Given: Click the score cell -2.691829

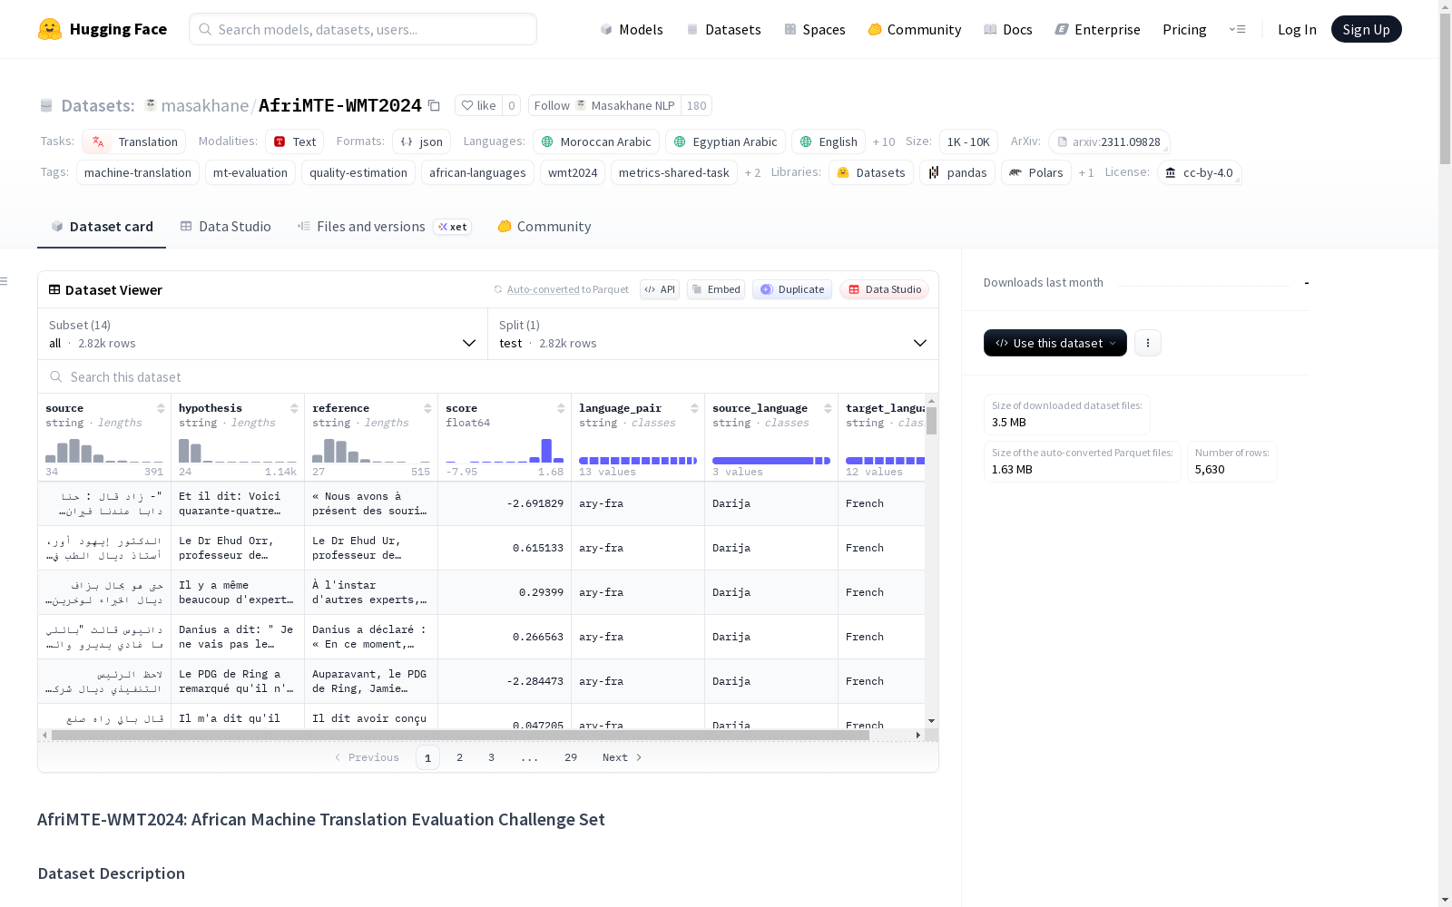Looking at the screenshot, I should pyautogui.click(x=505, y=503).
